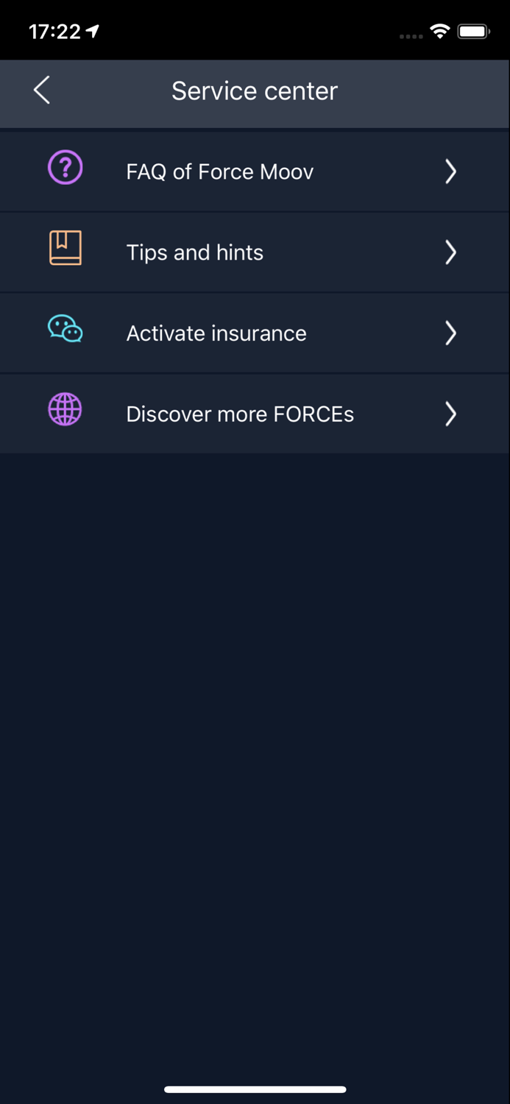Expand the Tips and hints chevron
This screenshot has height=1104, width=510.
click(451, 252)
